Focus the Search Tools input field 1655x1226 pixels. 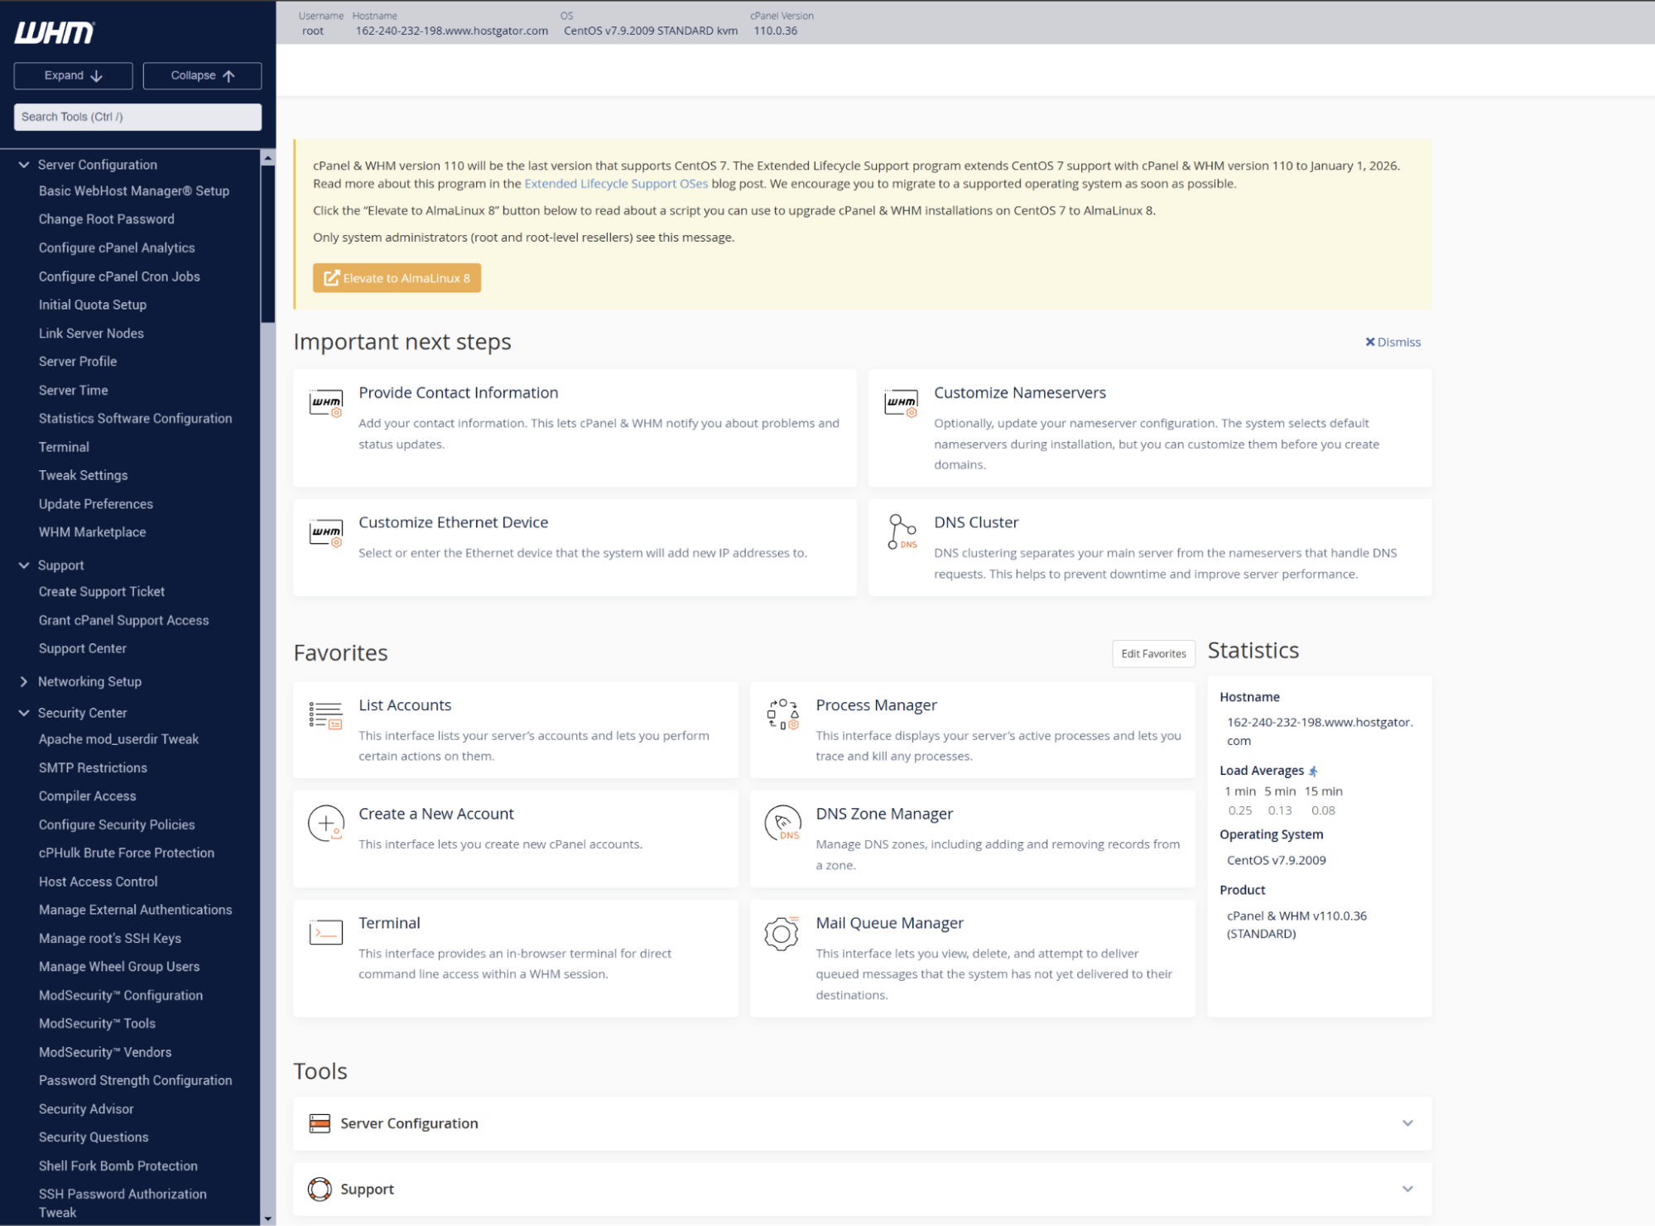click(x=137, y=117)
